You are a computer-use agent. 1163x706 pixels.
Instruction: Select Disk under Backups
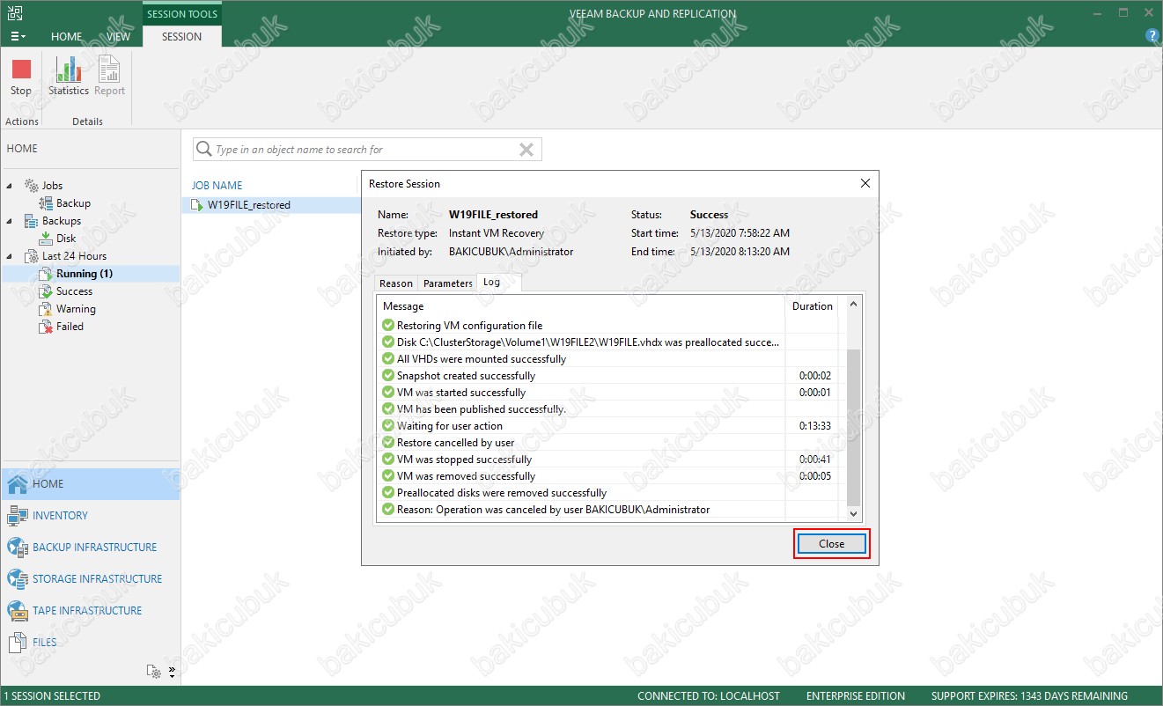[66, 239]
